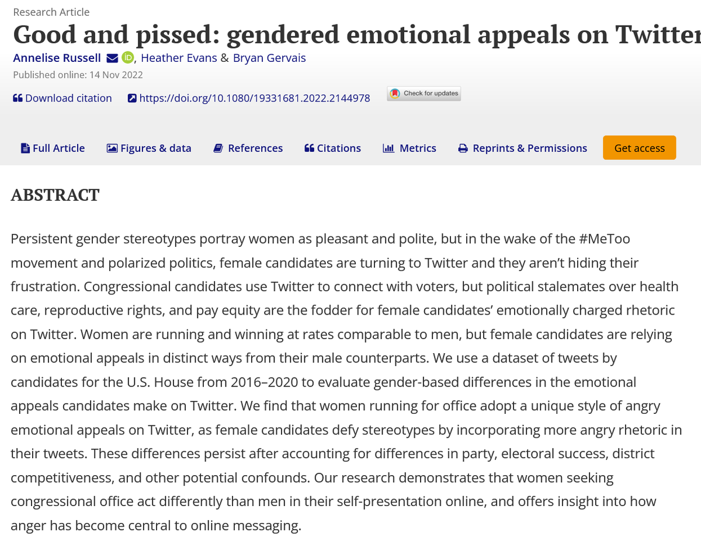This screenshot has width=701, height=537.
Task: View the Metrics tab
Action: (x=410, y=148)
